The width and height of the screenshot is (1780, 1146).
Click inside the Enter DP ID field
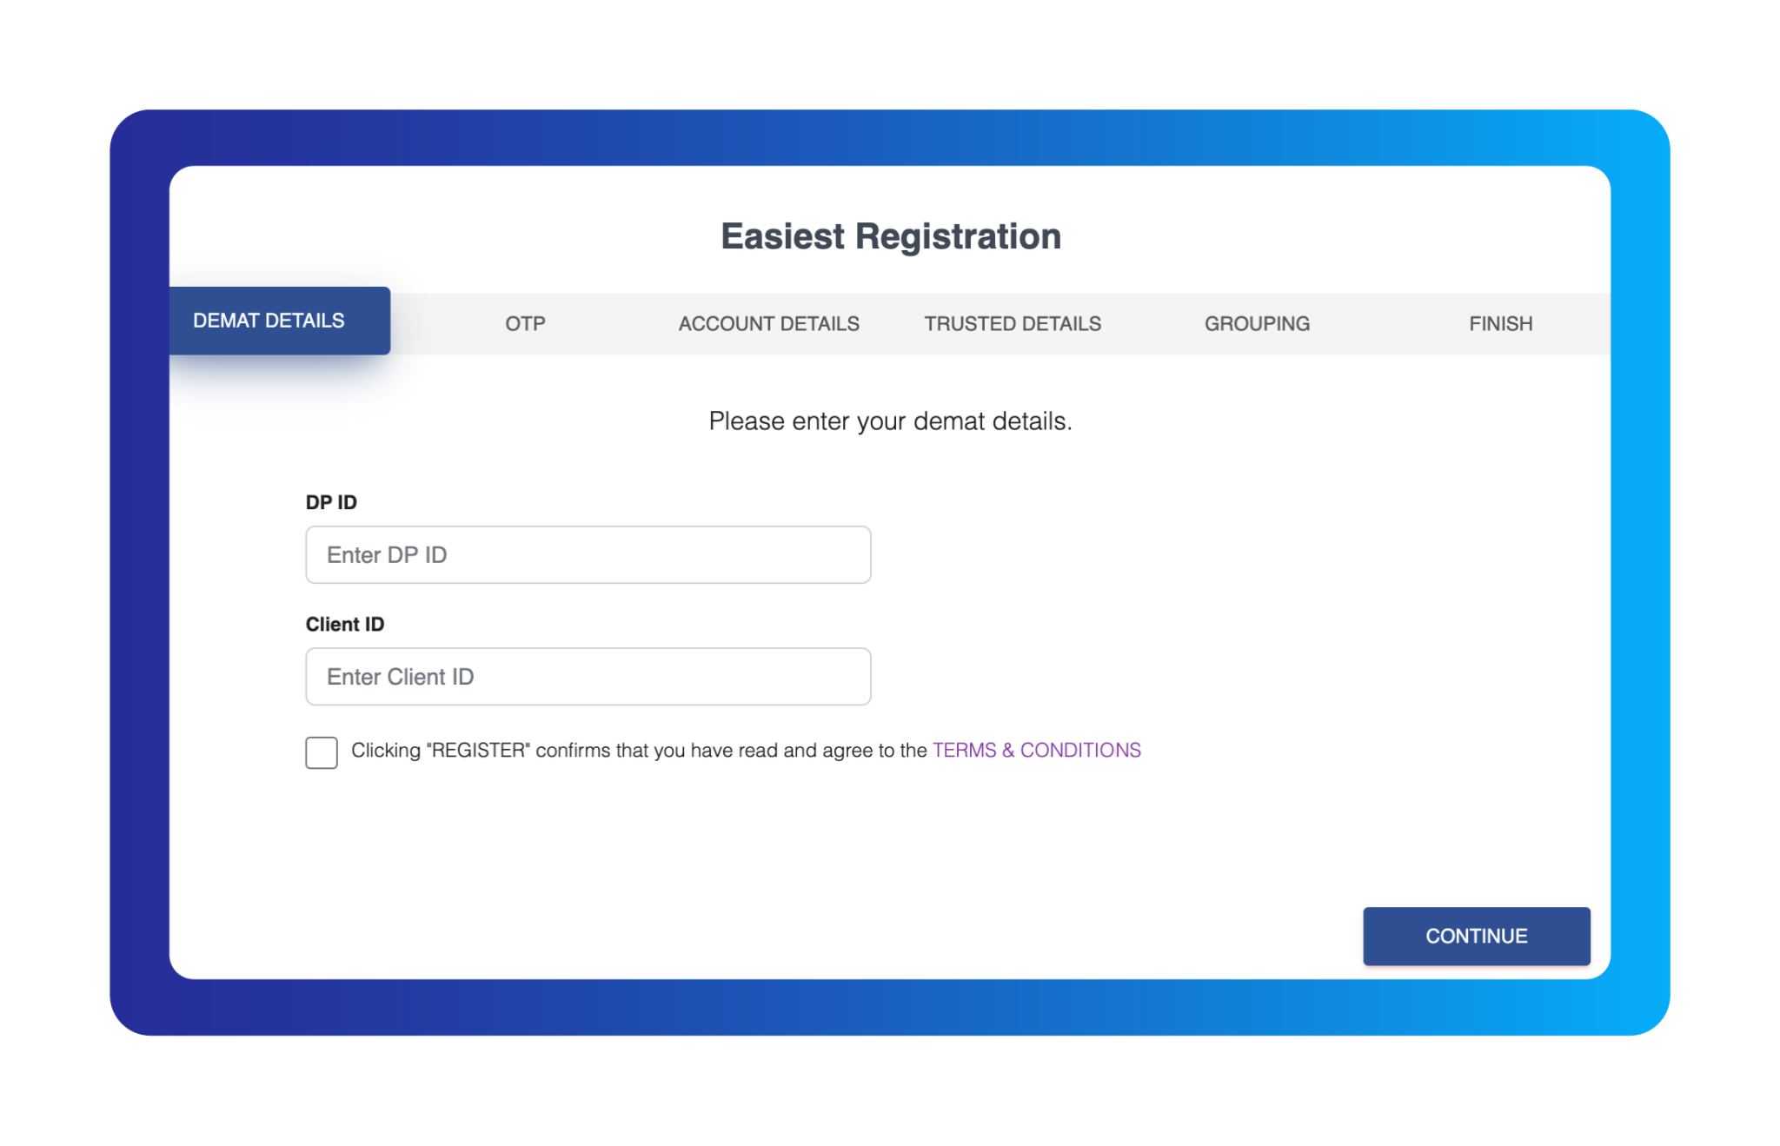tap(588, 554)
